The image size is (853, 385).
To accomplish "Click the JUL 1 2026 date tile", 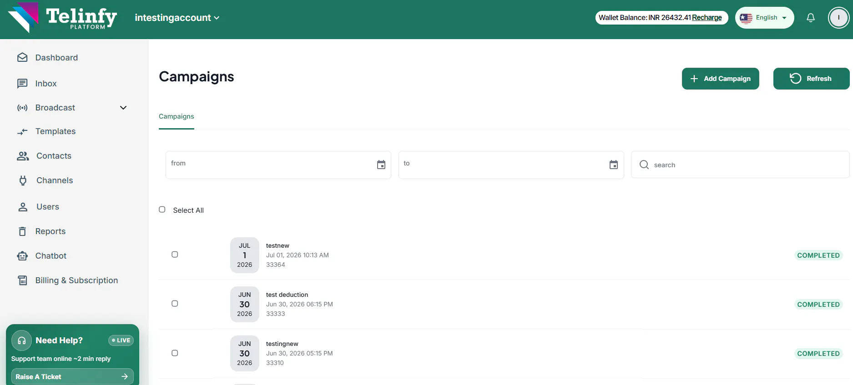I will coord(245,255).
